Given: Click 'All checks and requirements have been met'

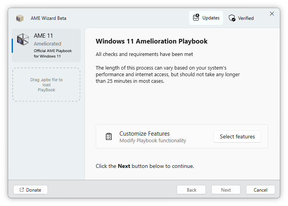Looking at the screenshot, I should click(144, 54).
